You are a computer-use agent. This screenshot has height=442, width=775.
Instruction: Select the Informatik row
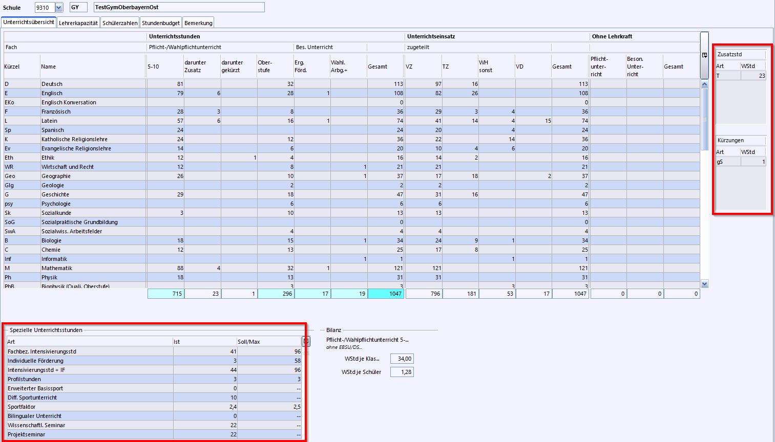pyautogui.click(x=351, y=259)
